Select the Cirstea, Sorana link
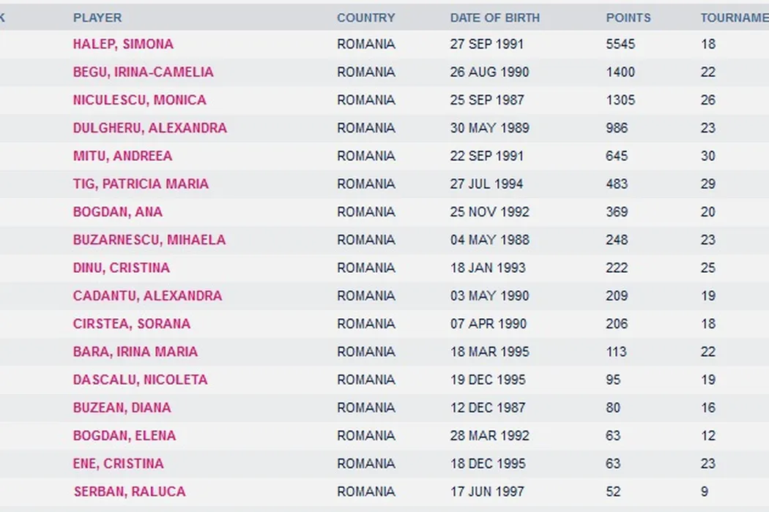This screenshot has height=512, width=769. 131,323
